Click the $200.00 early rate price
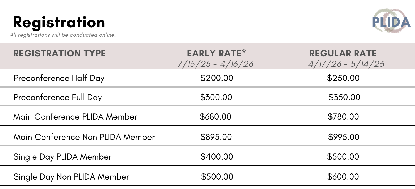Image resolution: width=415 pixels, height=189 pixels. [x=217, y=78]
